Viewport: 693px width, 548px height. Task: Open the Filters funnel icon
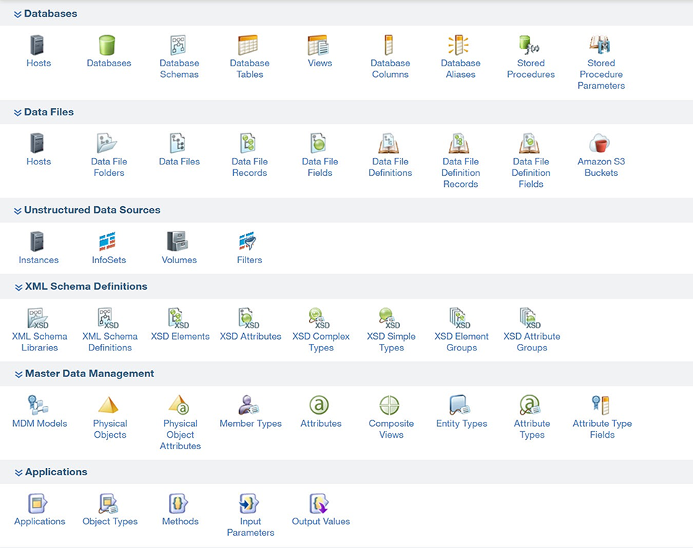pyautogui.click(x=248, y=242)
